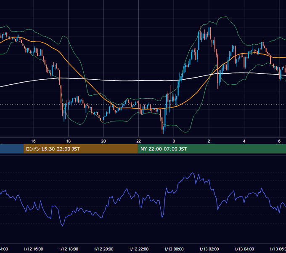Select the ロンドン 15:30-22:00 JST session bar
The height and width of the screenshot is (253, 286).
81,149
